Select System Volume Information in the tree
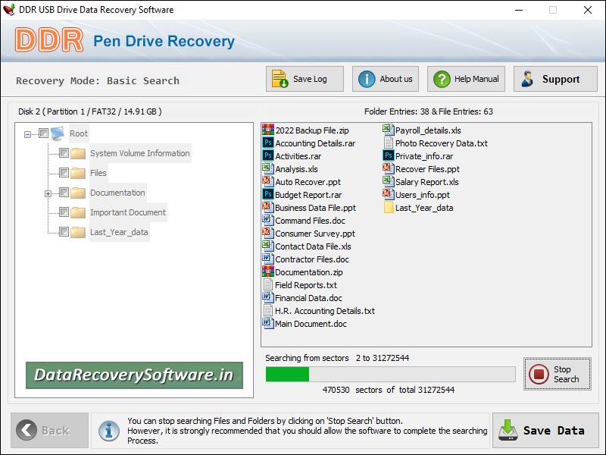This screenshot has height=455, width=606. pyautogui.click(x=139, y=153)
